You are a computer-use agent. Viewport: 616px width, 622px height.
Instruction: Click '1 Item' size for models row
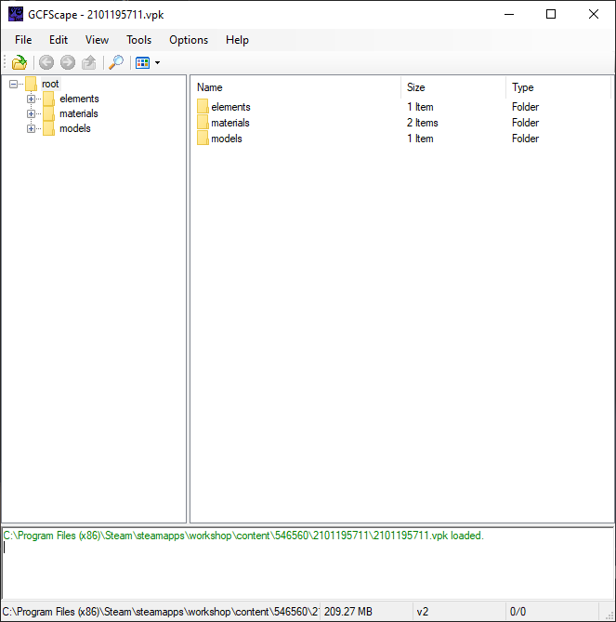coord(420,139)
